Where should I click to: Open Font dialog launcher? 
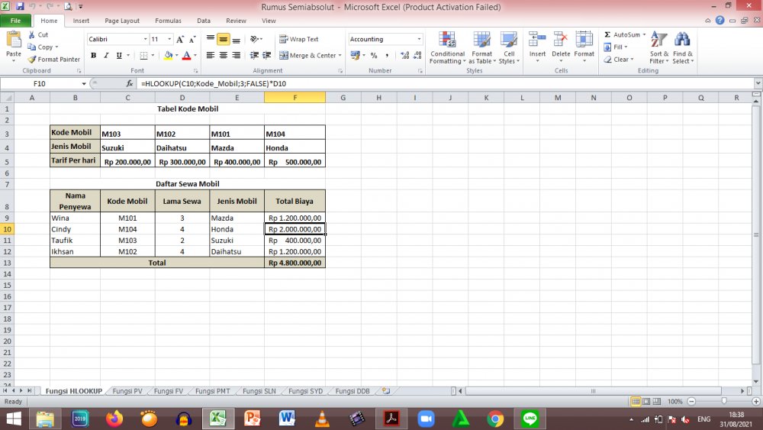(195, 71)
